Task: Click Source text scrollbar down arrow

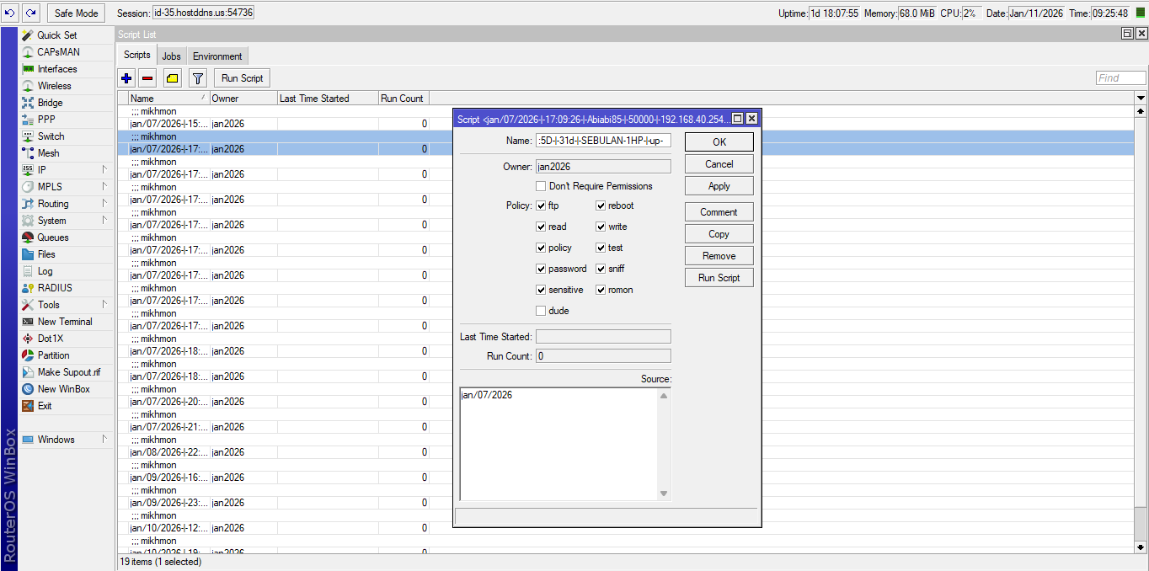Action: click(x=664, y=494)
